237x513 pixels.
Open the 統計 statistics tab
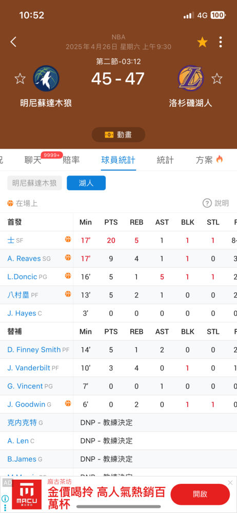tap(165, 160)
